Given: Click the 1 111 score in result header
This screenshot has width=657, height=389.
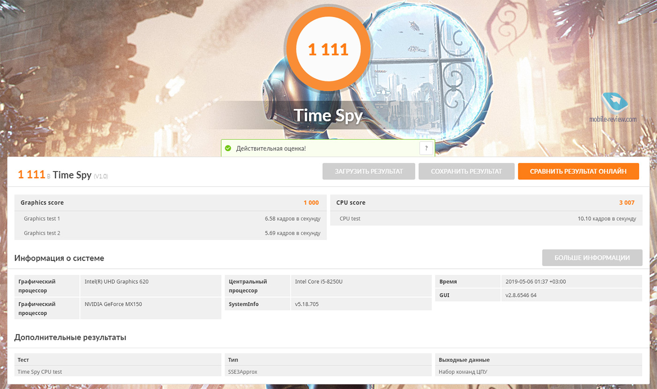Looking at the screenshot, I should (x=31, y=174).
